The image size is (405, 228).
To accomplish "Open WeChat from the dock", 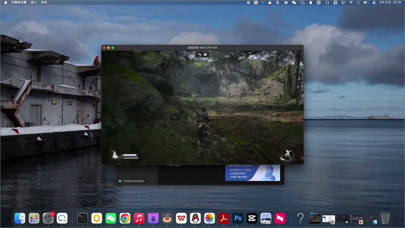I will point(111,218).
